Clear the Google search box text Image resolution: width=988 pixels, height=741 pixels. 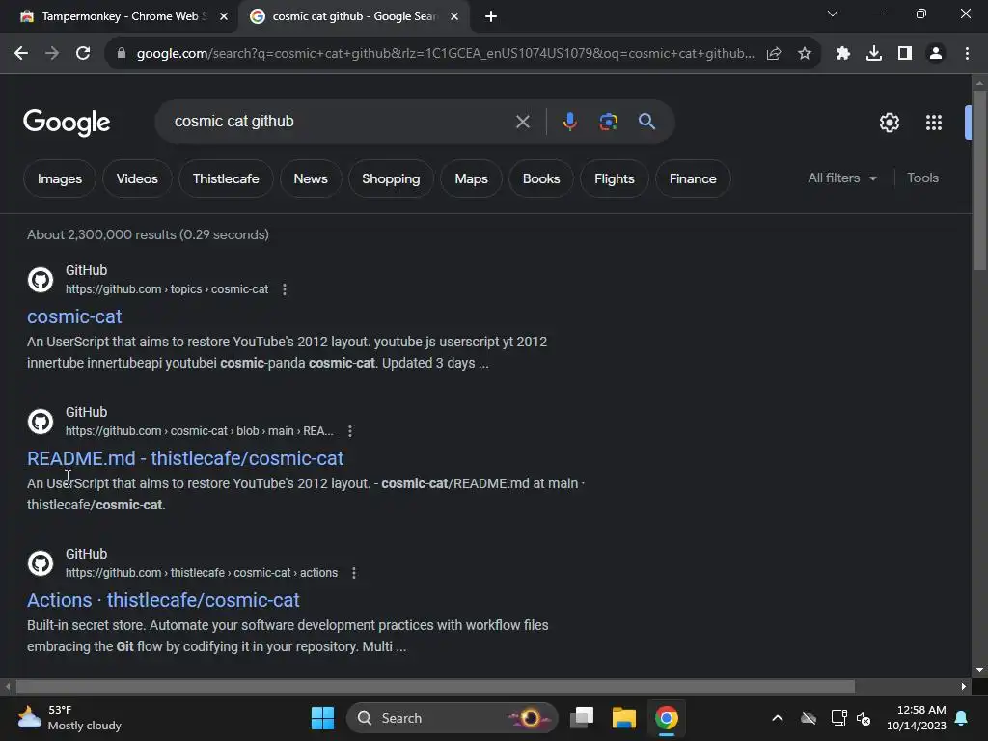coord(522,122)
